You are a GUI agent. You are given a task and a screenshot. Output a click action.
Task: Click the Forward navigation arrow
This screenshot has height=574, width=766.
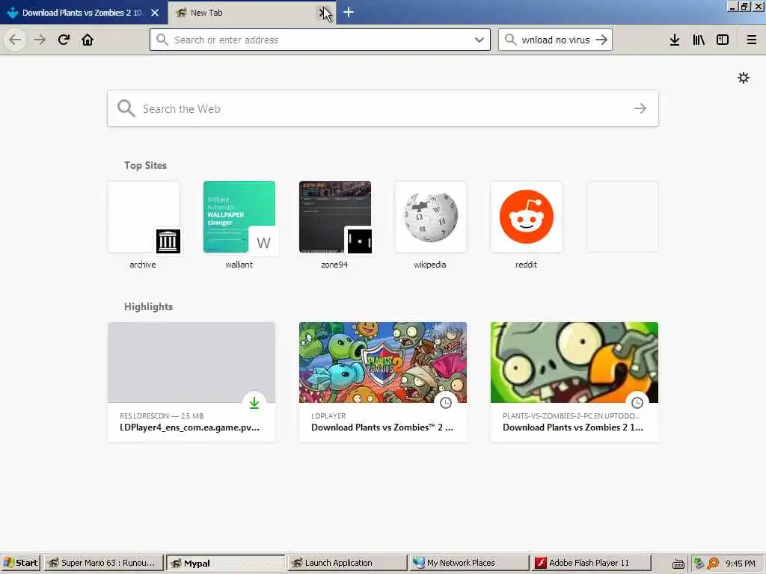pyautogui.click(x=40, y=40)
